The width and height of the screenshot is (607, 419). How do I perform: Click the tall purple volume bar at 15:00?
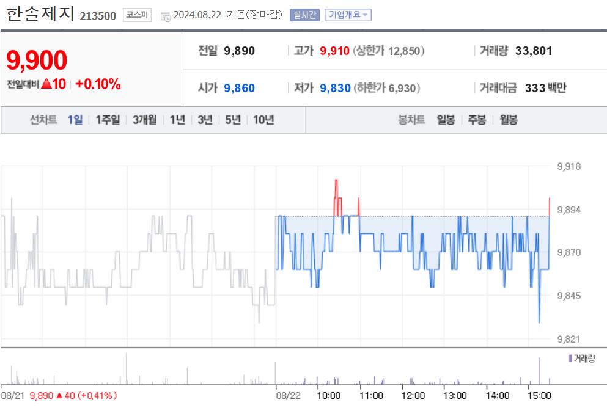click(x=539, y=371)
